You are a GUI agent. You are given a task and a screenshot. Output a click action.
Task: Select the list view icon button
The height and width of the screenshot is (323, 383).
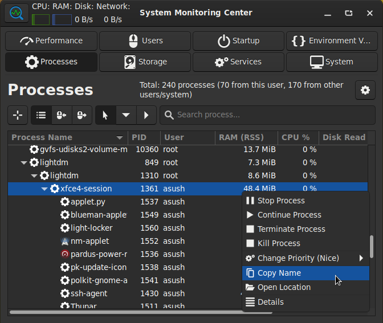[41, 115]
